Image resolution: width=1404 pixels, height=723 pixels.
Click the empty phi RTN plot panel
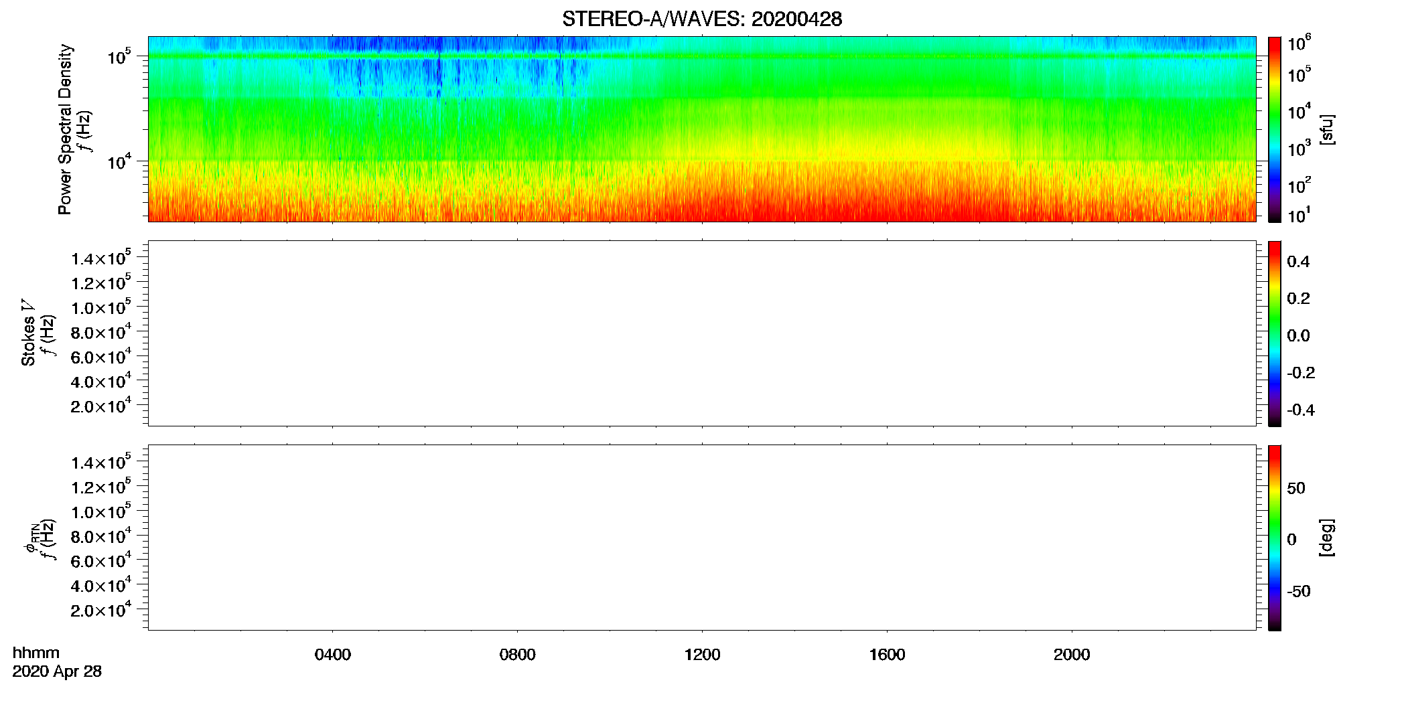click(x=702, y=538)
